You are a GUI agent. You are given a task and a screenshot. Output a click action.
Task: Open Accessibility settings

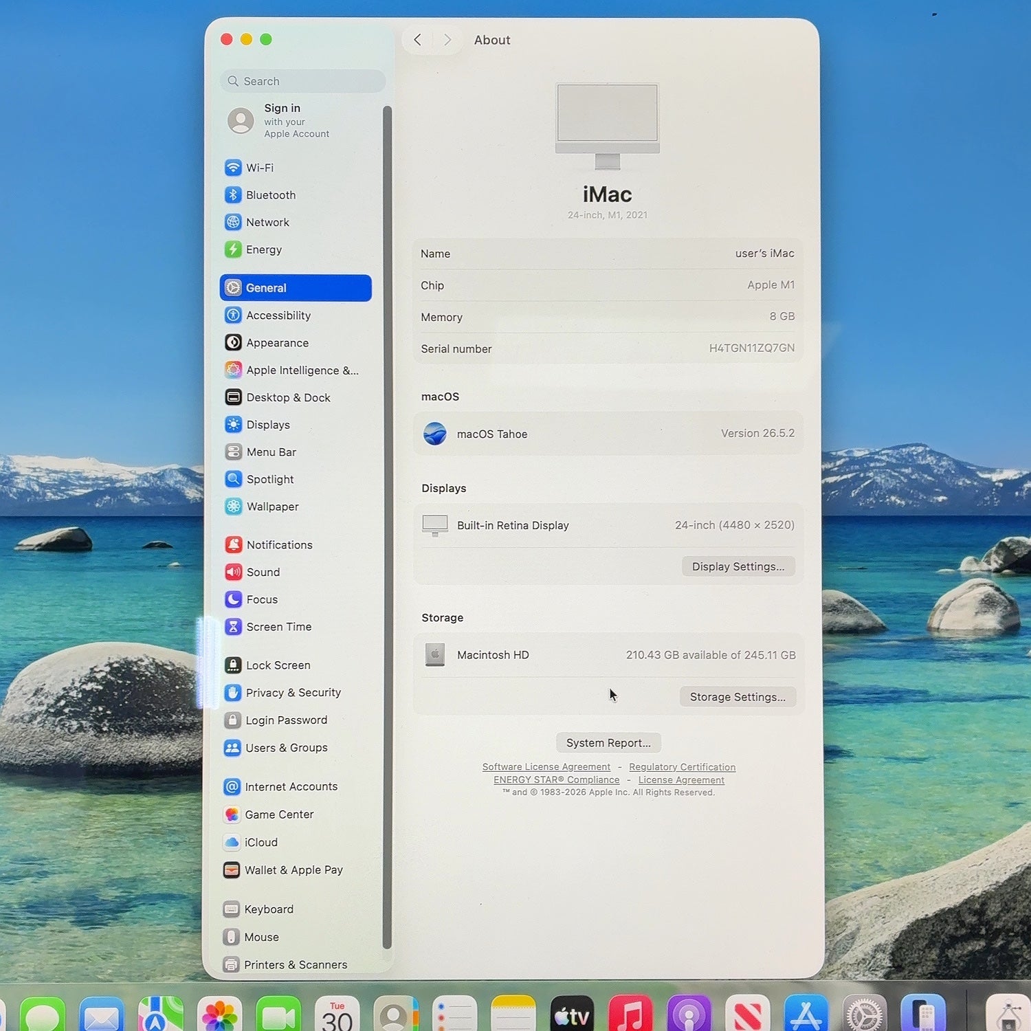tap(296, 315)
